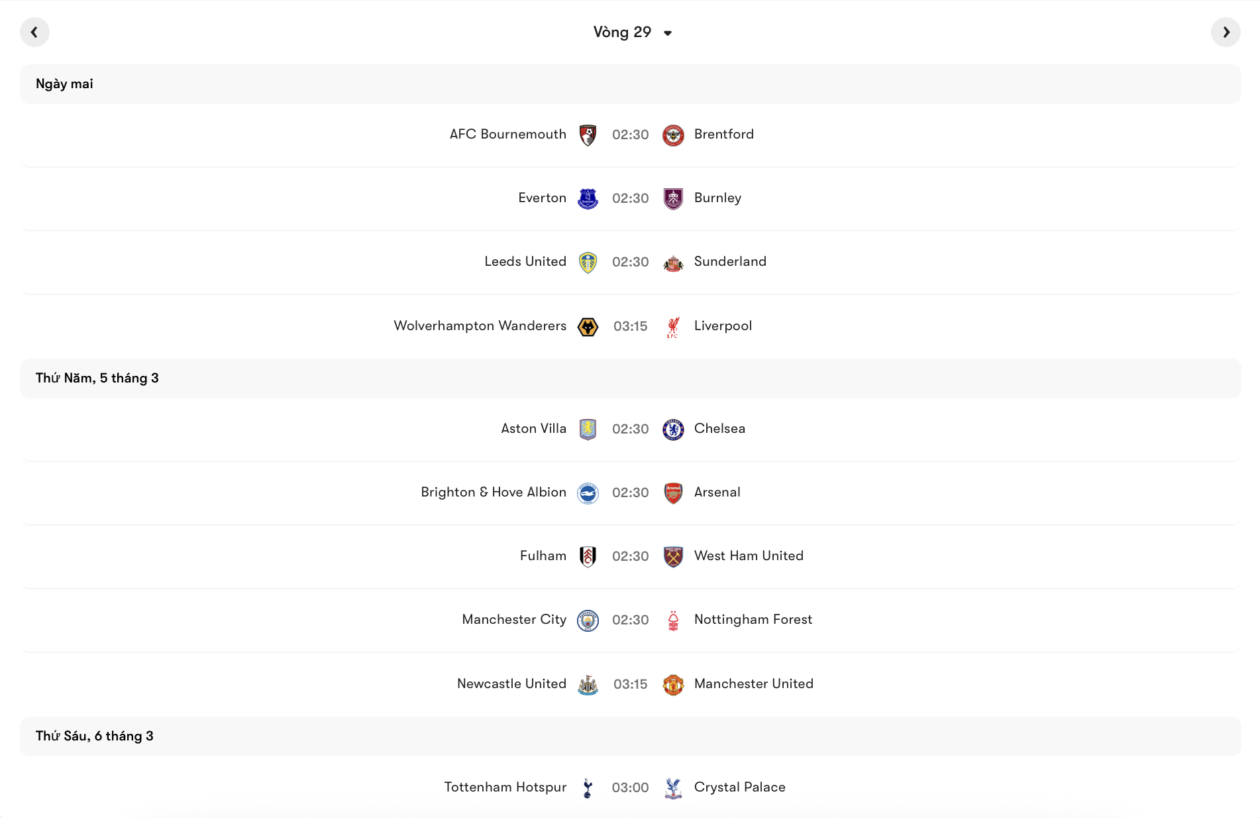Viewport: 1260px width, 818px height.
Task: Click the Crystal Palace club crest
Action: pos(673,788)
